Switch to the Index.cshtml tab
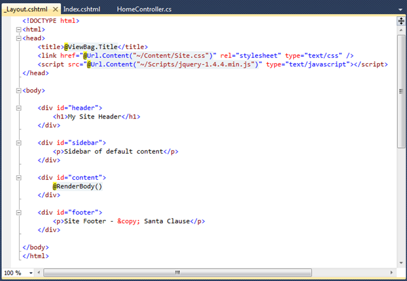 click(x=82, y=10)
